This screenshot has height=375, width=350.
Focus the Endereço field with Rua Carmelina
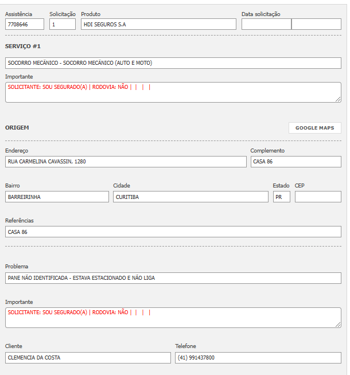(126, 162)
